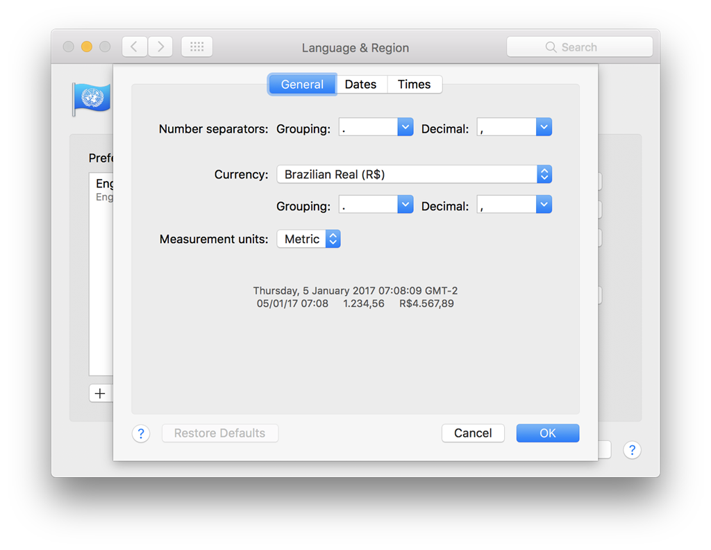Go forward with the right chevron toolbar button
This screenshot has height=550, width=711.
tap(160, 47)
